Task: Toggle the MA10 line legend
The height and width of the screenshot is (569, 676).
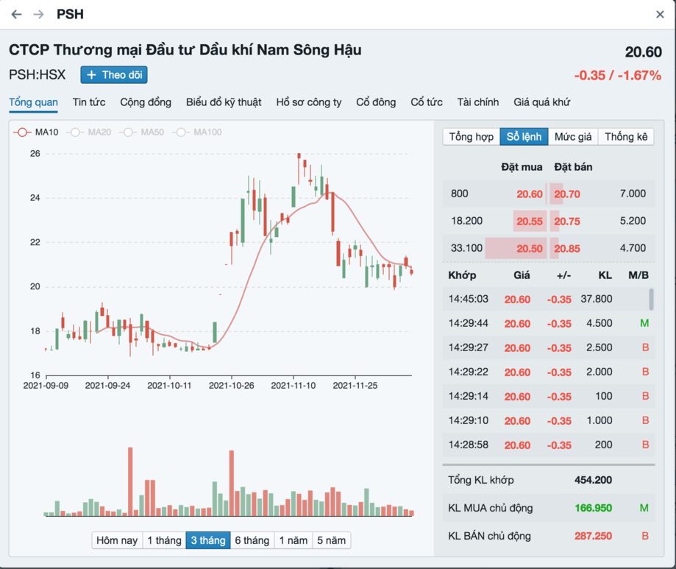Action: 36,132
